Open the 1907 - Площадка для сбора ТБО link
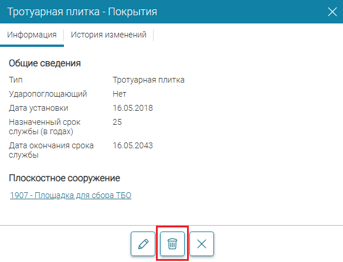Image resolution: width=343 pixels, height=262 pixels. tap(70, 195)
